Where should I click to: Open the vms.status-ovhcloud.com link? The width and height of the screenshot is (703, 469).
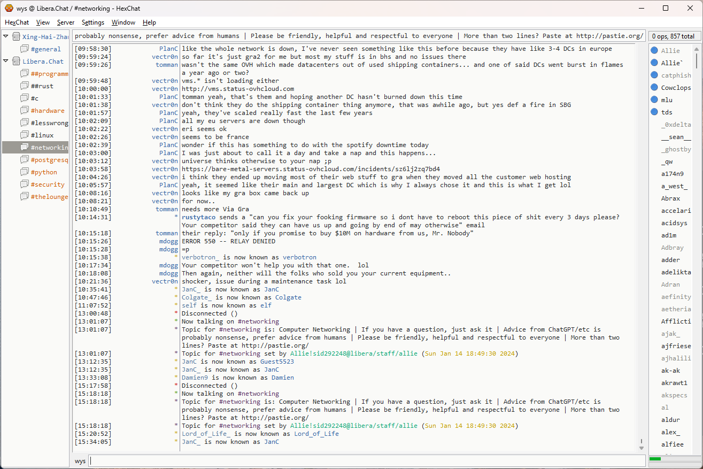[x=238, y=89]
